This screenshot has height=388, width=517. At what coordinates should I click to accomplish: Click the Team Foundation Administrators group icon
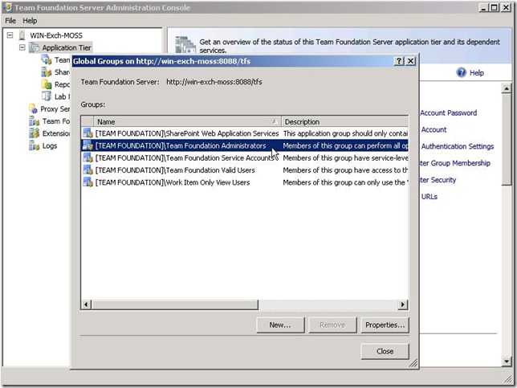[88, 145]
